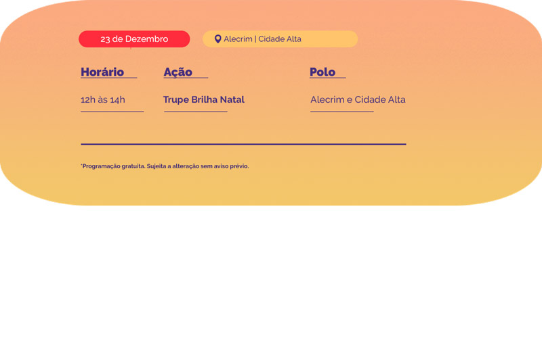Select the 23 de Dezembro date pill
The height and width of the screenshot is (338, 542).
point(134,39)
